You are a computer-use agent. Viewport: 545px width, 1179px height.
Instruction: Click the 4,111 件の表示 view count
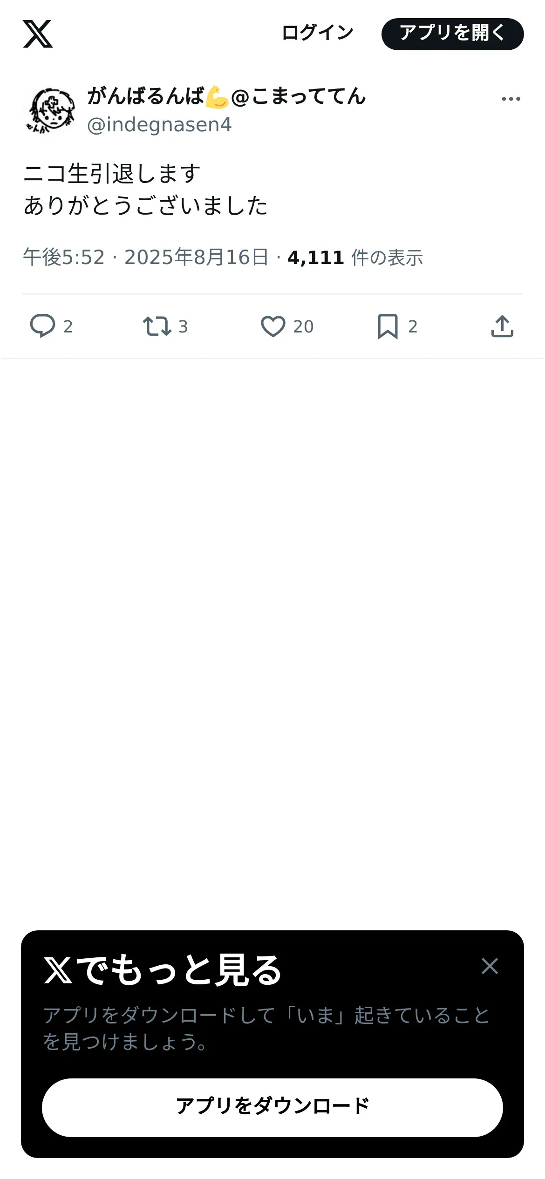click(355, 257)
